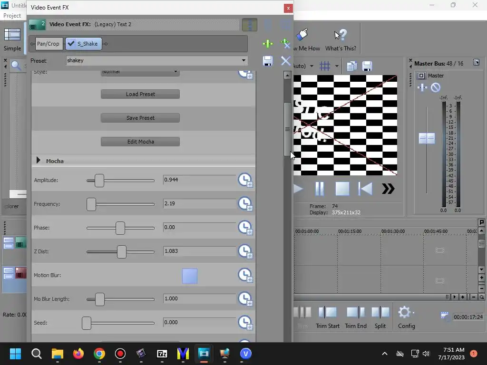Show hidden system tray icons chevron
Viewport: 487px width, 365px height.
(x=384, y=354)
